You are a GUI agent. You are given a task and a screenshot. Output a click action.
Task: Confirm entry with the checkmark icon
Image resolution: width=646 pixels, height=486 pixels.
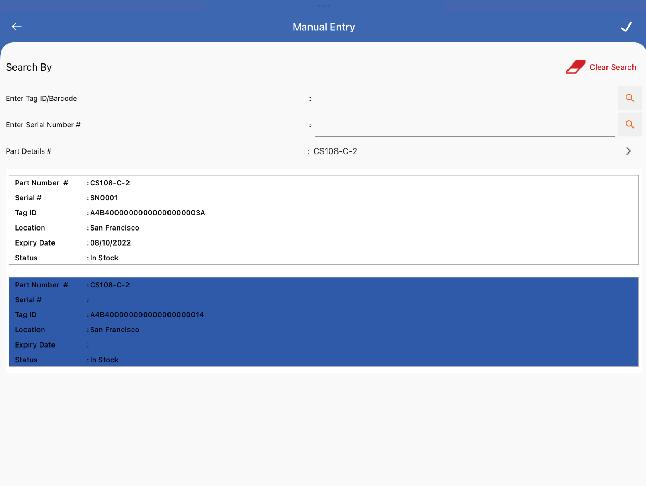(626, 27)
